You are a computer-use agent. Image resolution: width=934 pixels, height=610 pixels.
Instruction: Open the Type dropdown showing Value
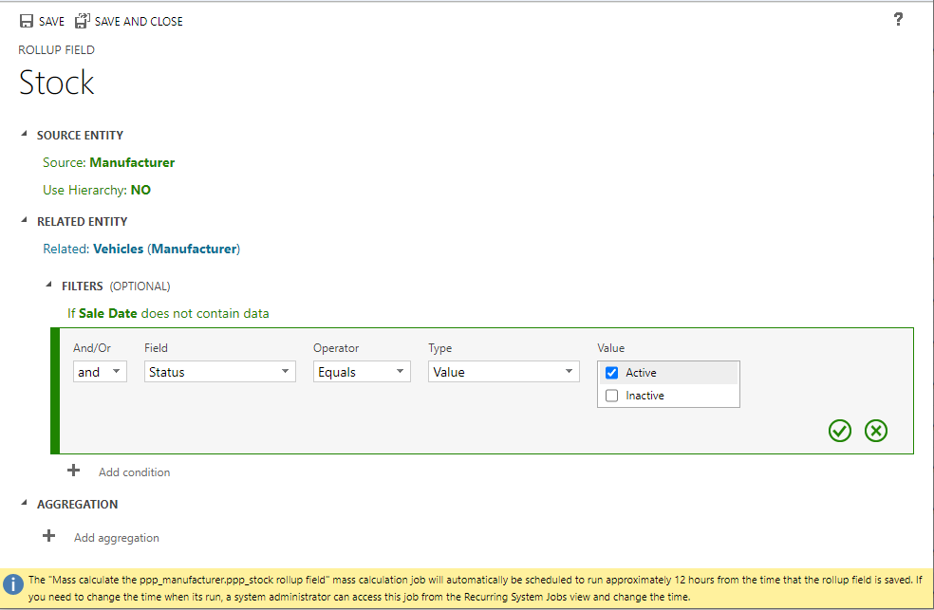coord(569,371)
